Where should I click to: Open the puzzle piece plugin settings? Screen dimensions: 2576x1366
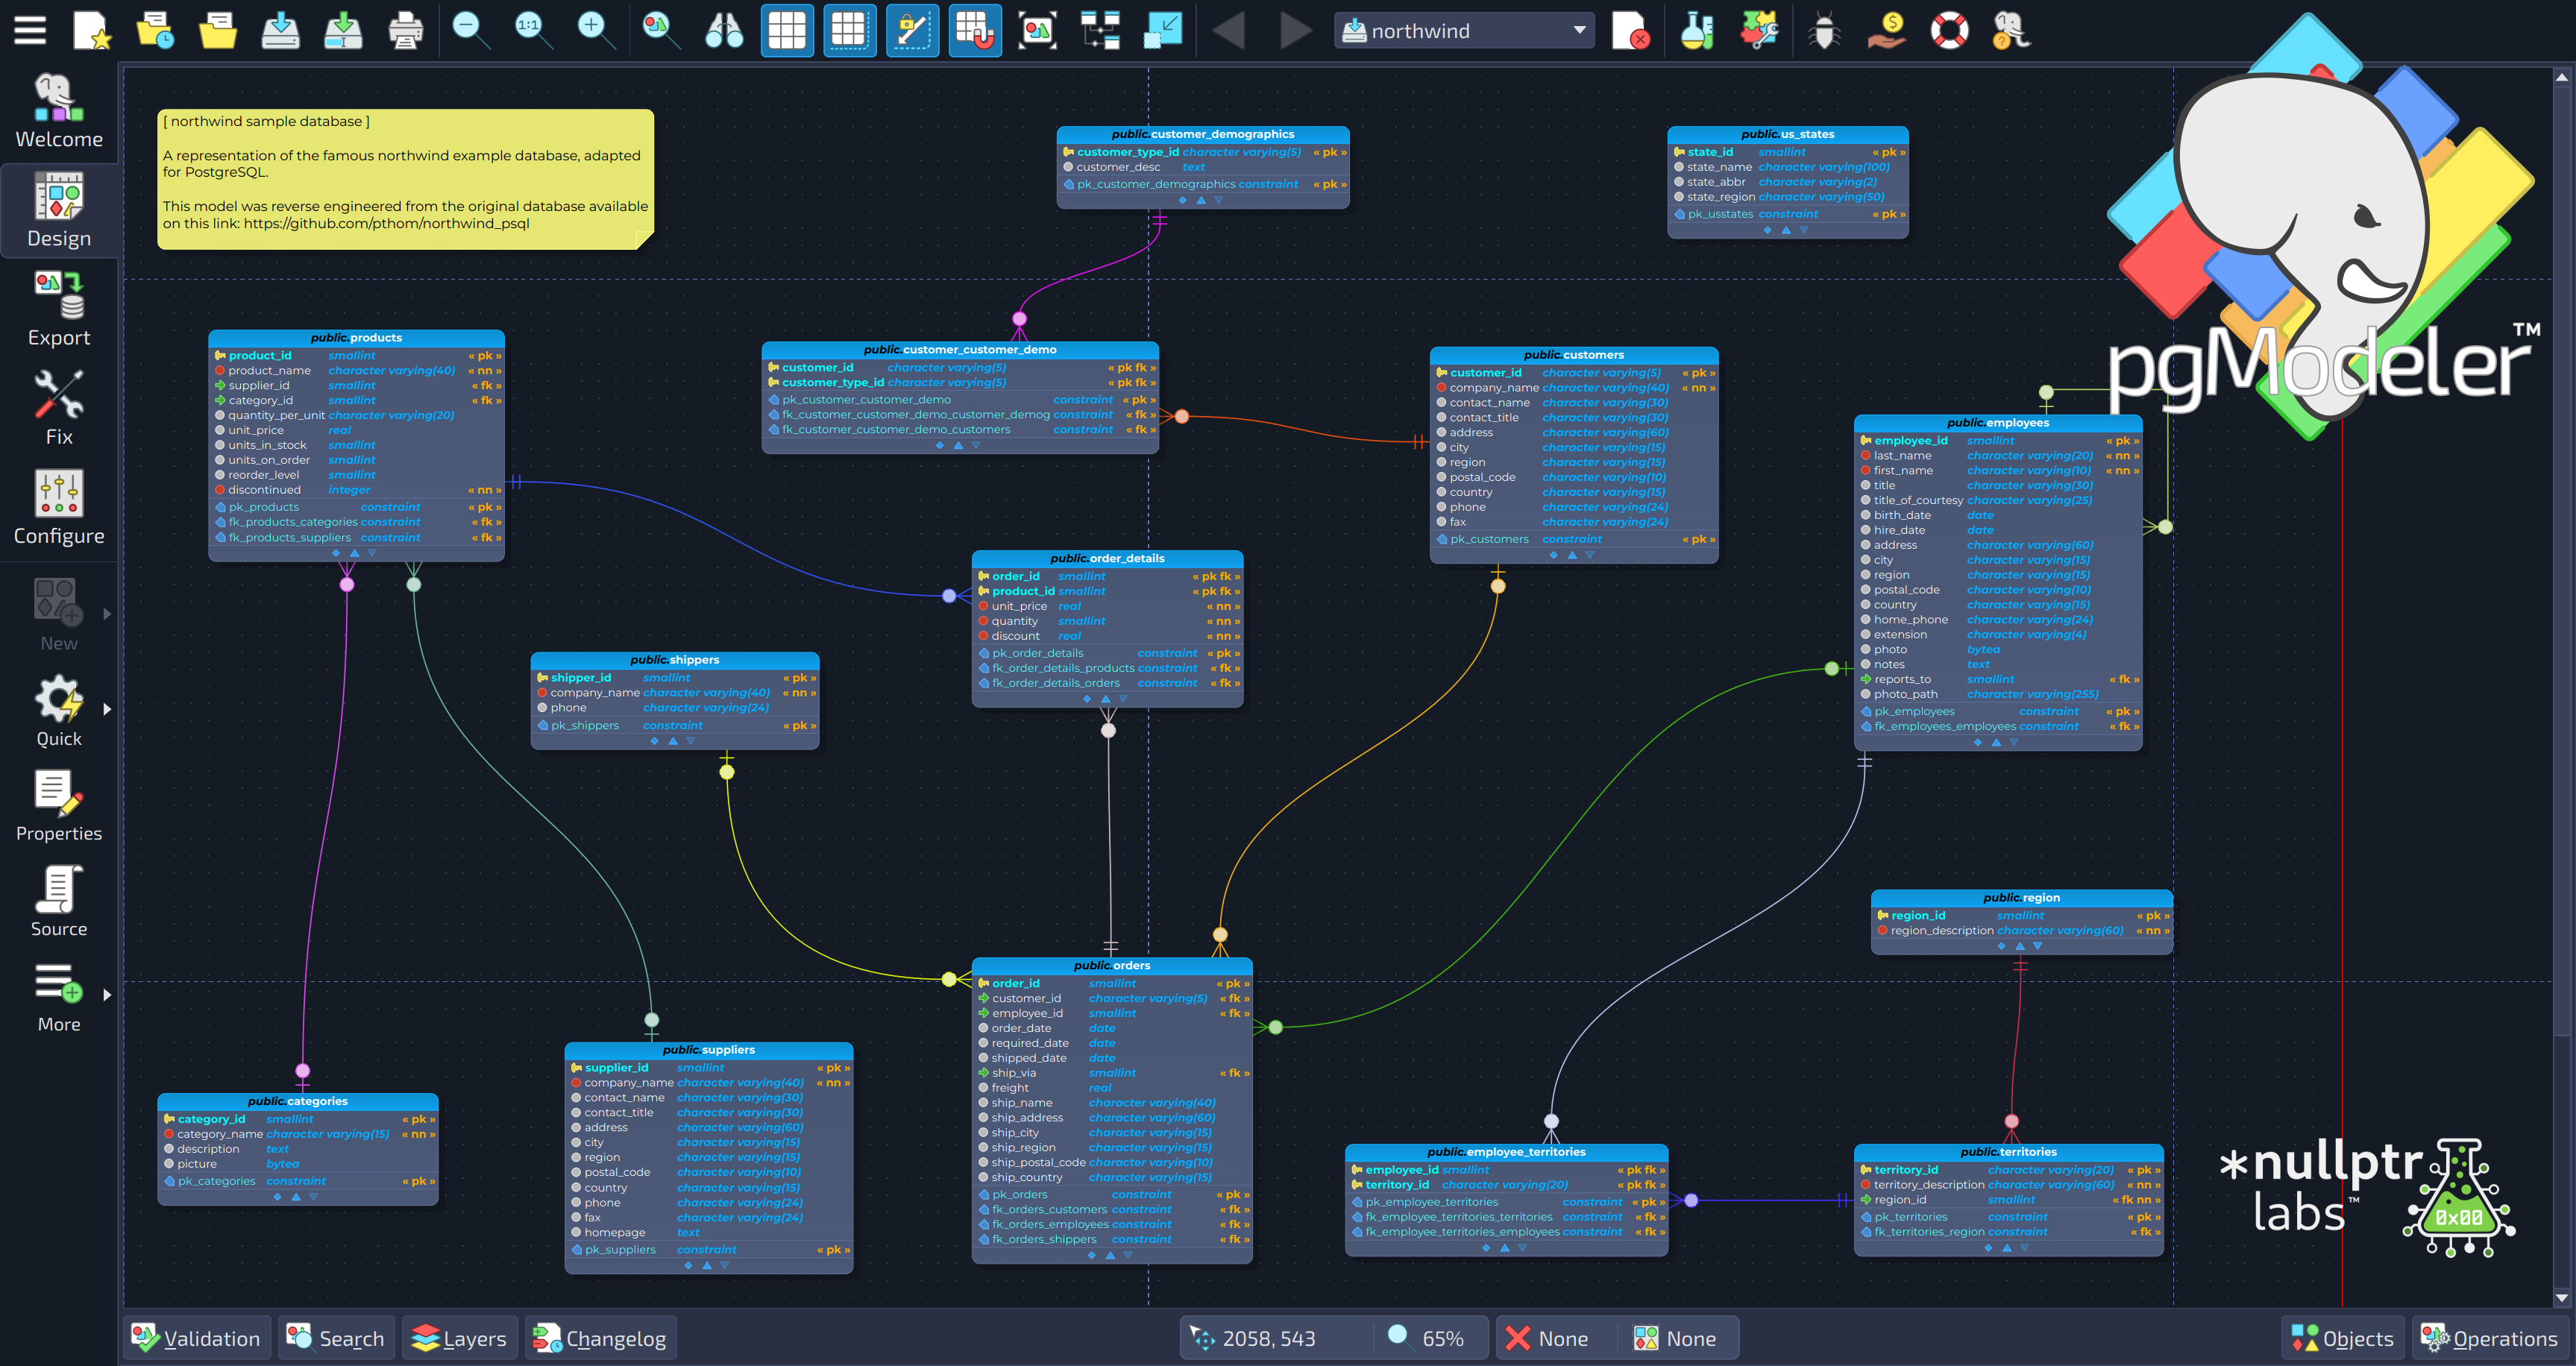[1759, 30]
